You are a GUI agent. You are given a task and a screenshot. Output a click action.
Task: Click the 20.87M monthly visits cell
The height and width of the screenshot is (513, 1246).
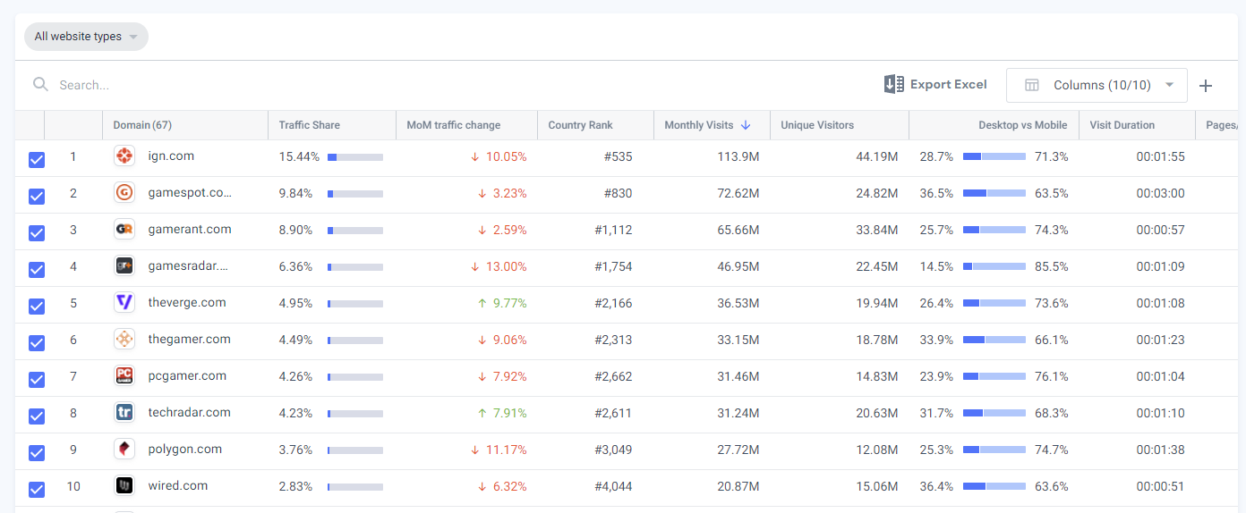(738, 486)
